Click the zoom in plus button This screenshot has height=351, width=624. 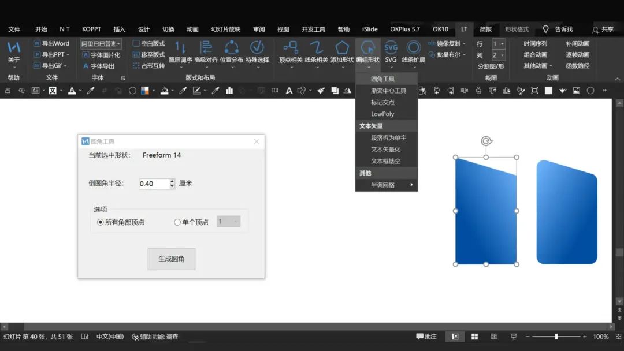[x=585, y=337]
